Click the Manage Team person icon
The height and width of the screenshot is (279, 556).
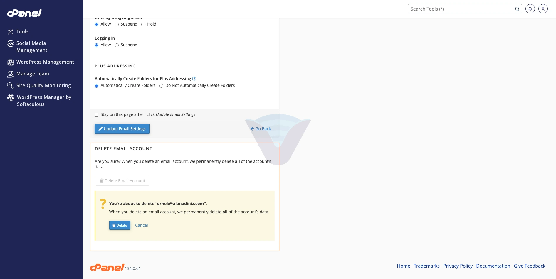[11, 74]
